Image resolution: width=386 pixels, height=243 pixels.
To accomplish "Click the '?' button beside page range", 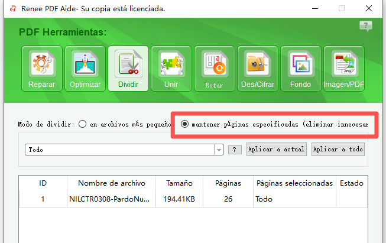I will (x=235, y=150).
